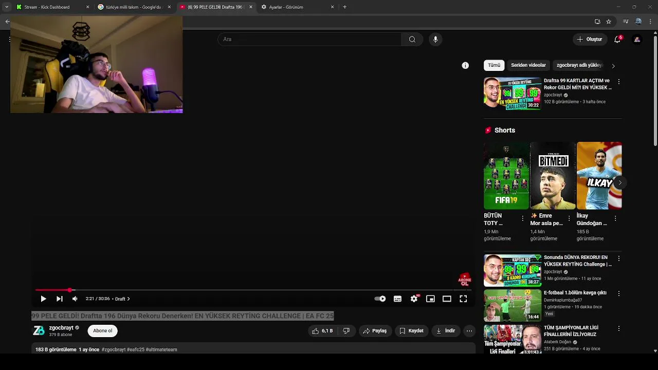Dislike the video

346,331
